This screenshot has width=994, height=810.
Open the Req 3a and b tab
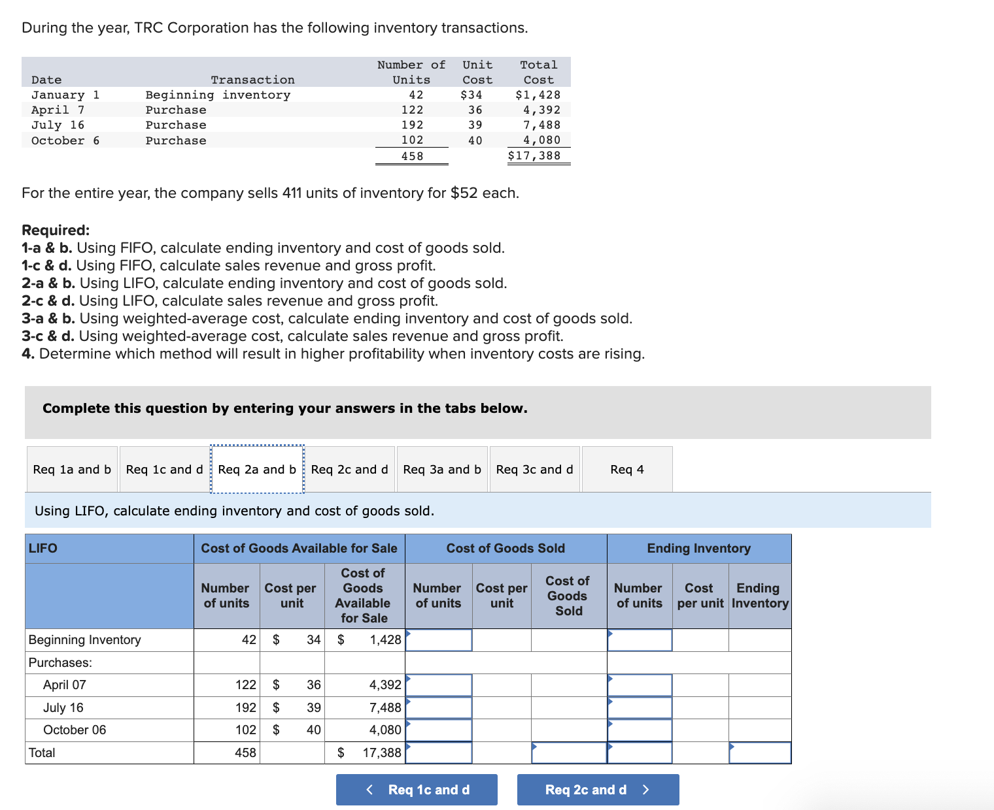[441, 469]
